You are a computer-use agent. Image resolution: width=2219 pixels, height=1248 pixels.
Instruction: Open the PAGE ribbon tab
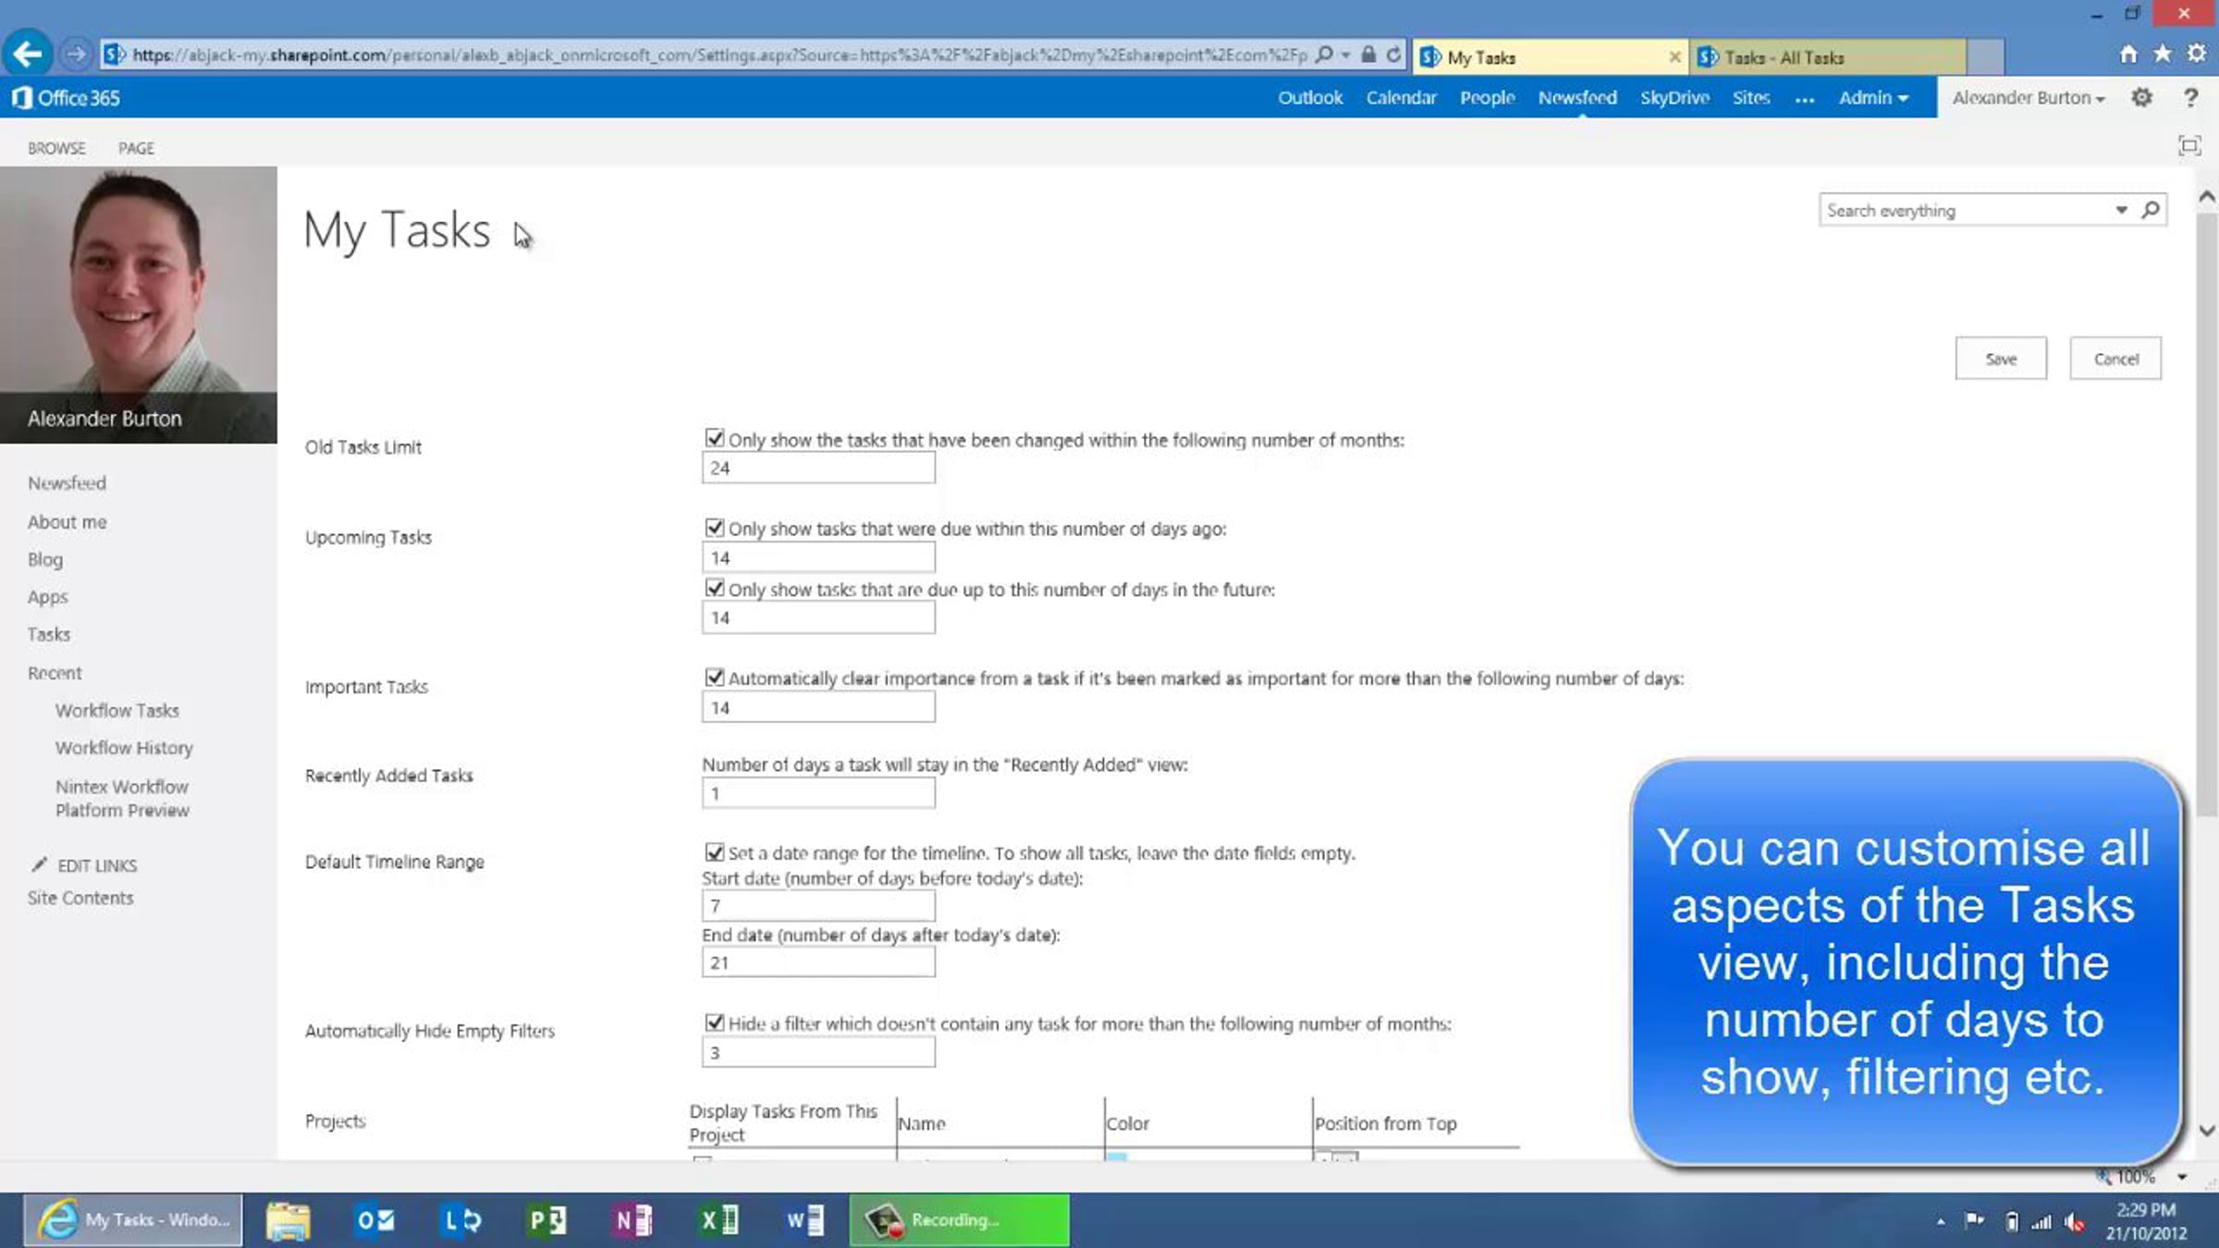136,148
